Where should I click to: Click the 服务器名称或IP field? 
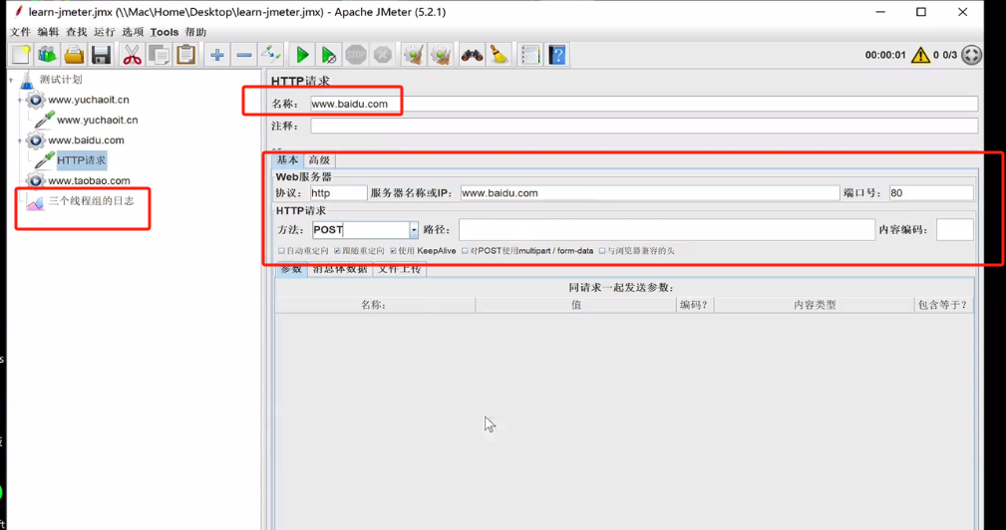click(650, 193)
